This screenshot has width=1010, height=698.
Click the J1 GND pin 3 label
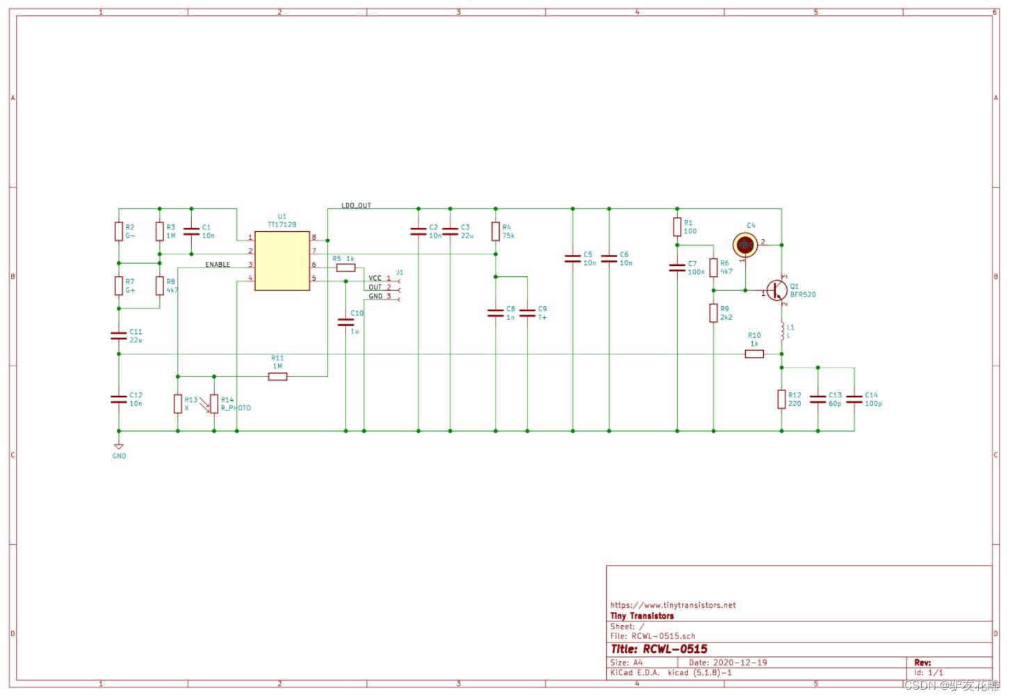coord(375,297)
